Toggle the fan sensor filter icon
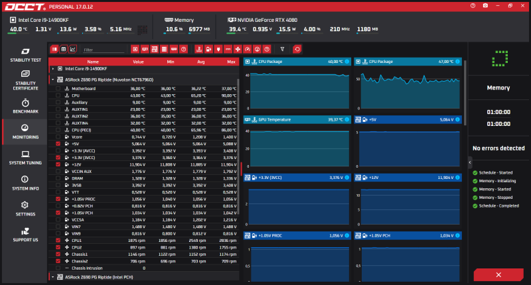Image resolution: width=531 pixels, height=285 pixels. click(238, 49)
